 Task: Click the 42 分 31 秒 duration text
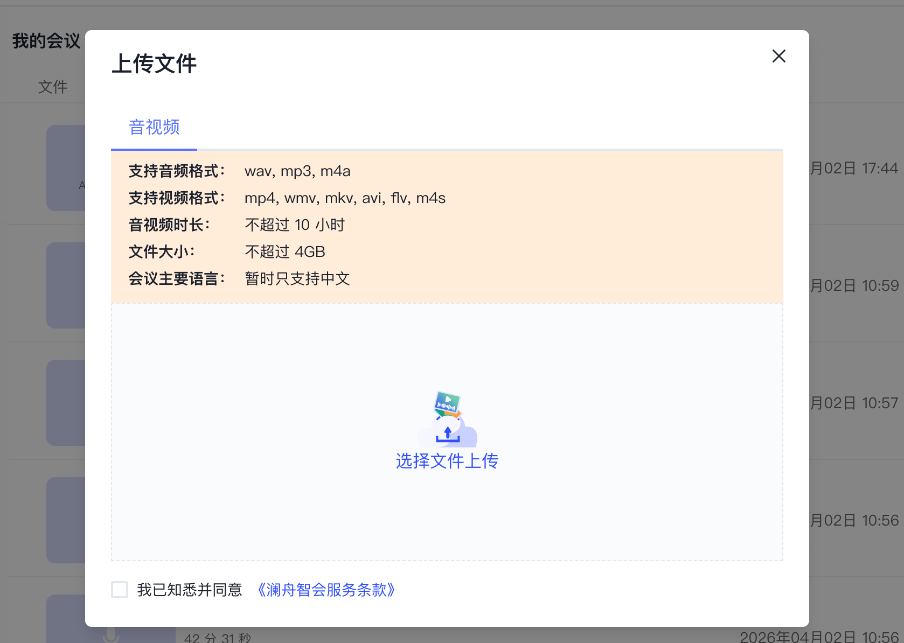[218, 638]
